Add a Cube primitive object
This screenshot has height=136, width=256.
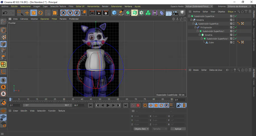click(114, 13)
